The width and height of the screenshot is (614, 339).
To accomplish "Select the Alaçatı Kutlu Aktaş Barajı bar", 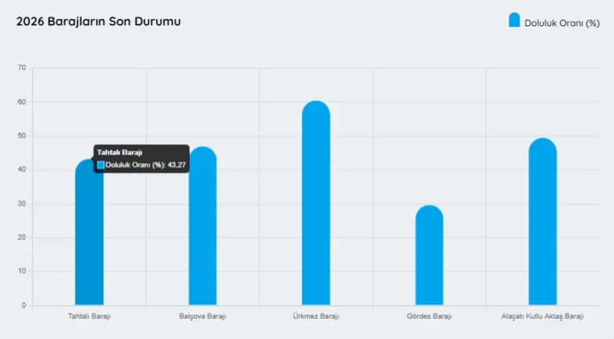I will (x=542, y=221).
